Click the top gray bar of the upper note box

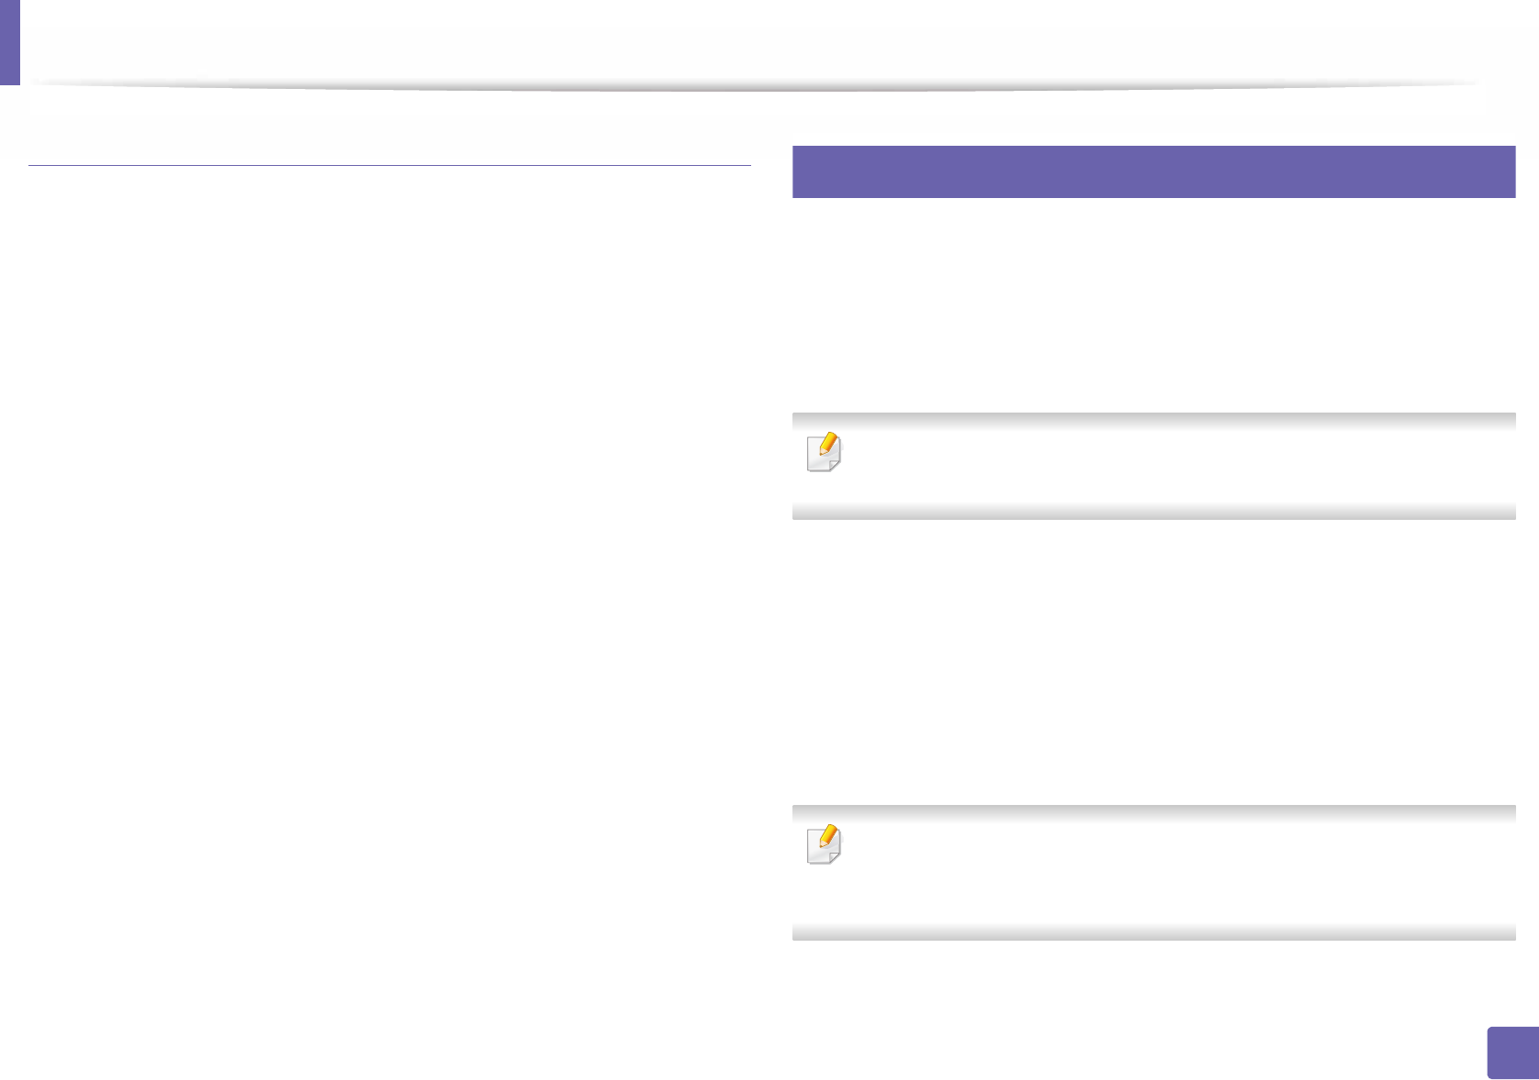coord(1153,421)
